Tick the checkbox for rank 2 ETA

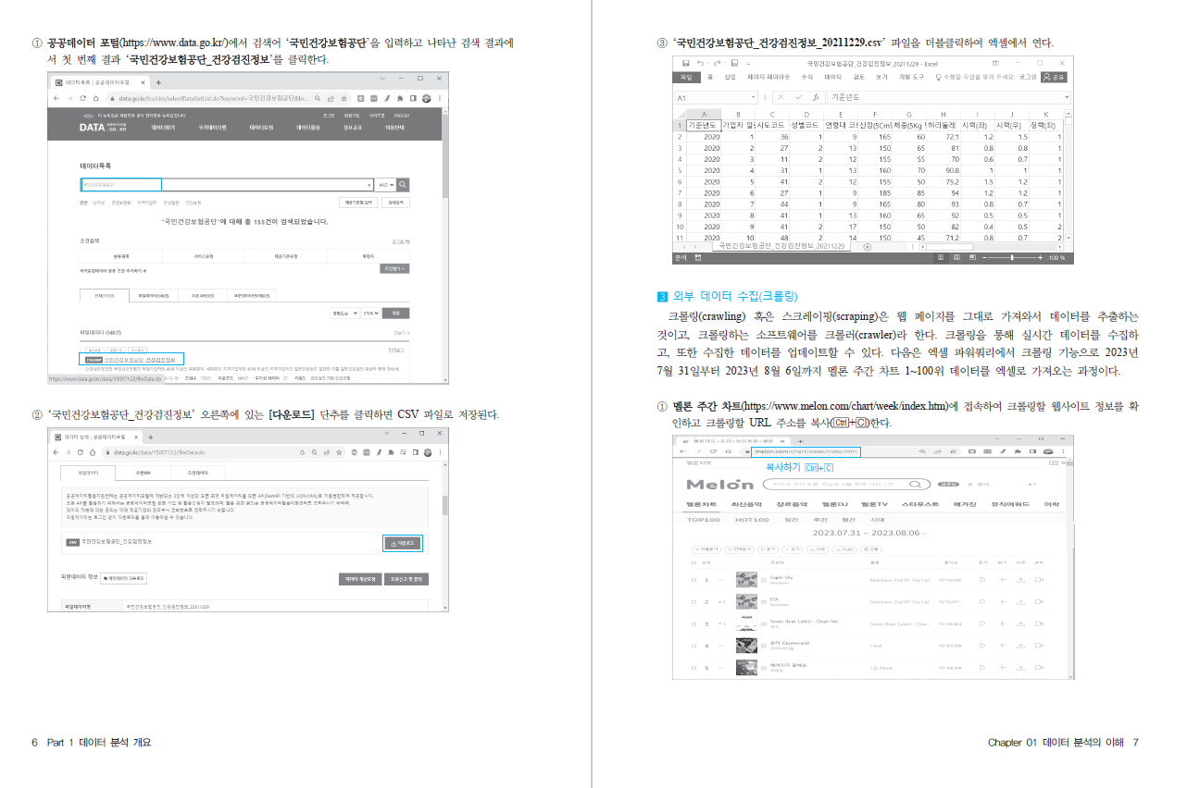[x=693, y=601]
